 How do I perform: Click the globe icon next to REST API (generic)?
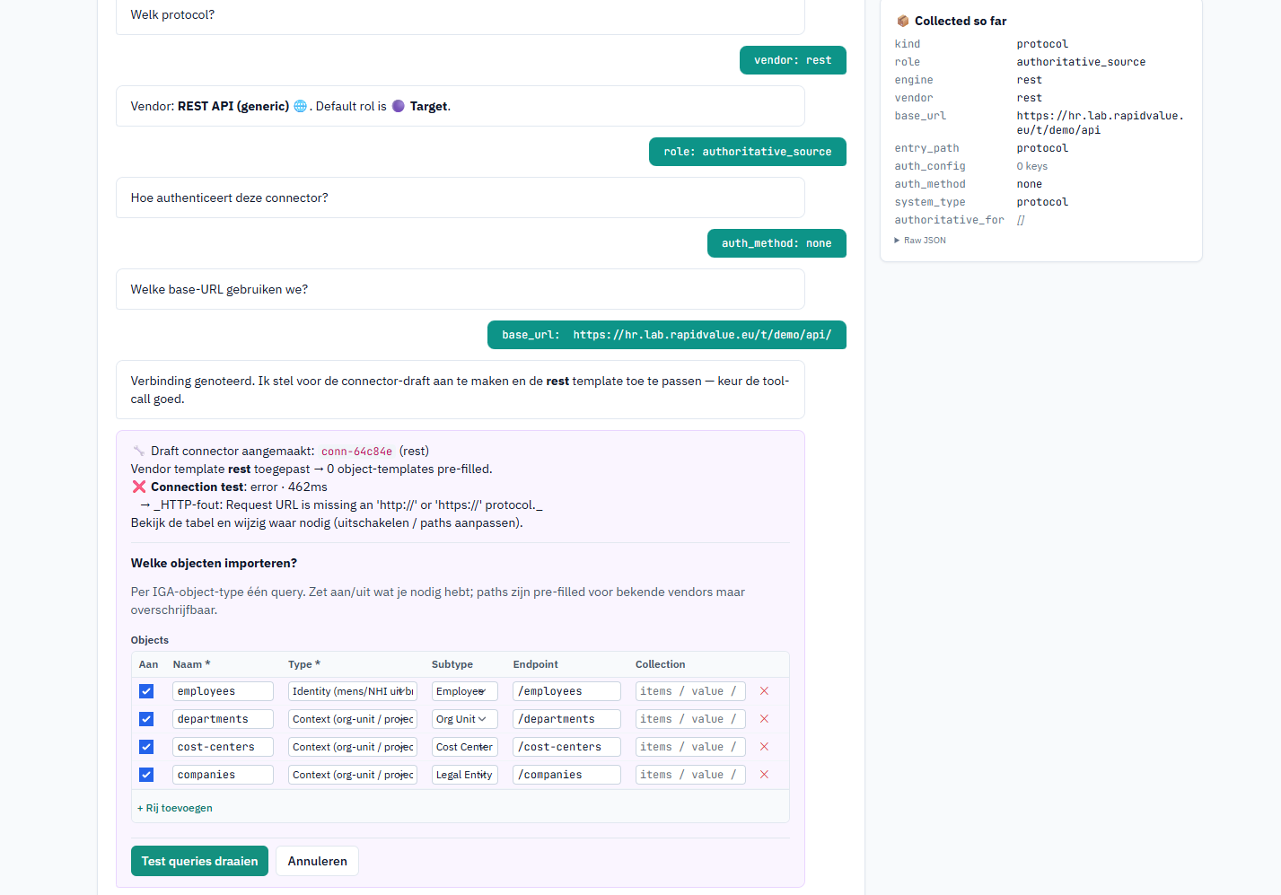pos(300,106)
